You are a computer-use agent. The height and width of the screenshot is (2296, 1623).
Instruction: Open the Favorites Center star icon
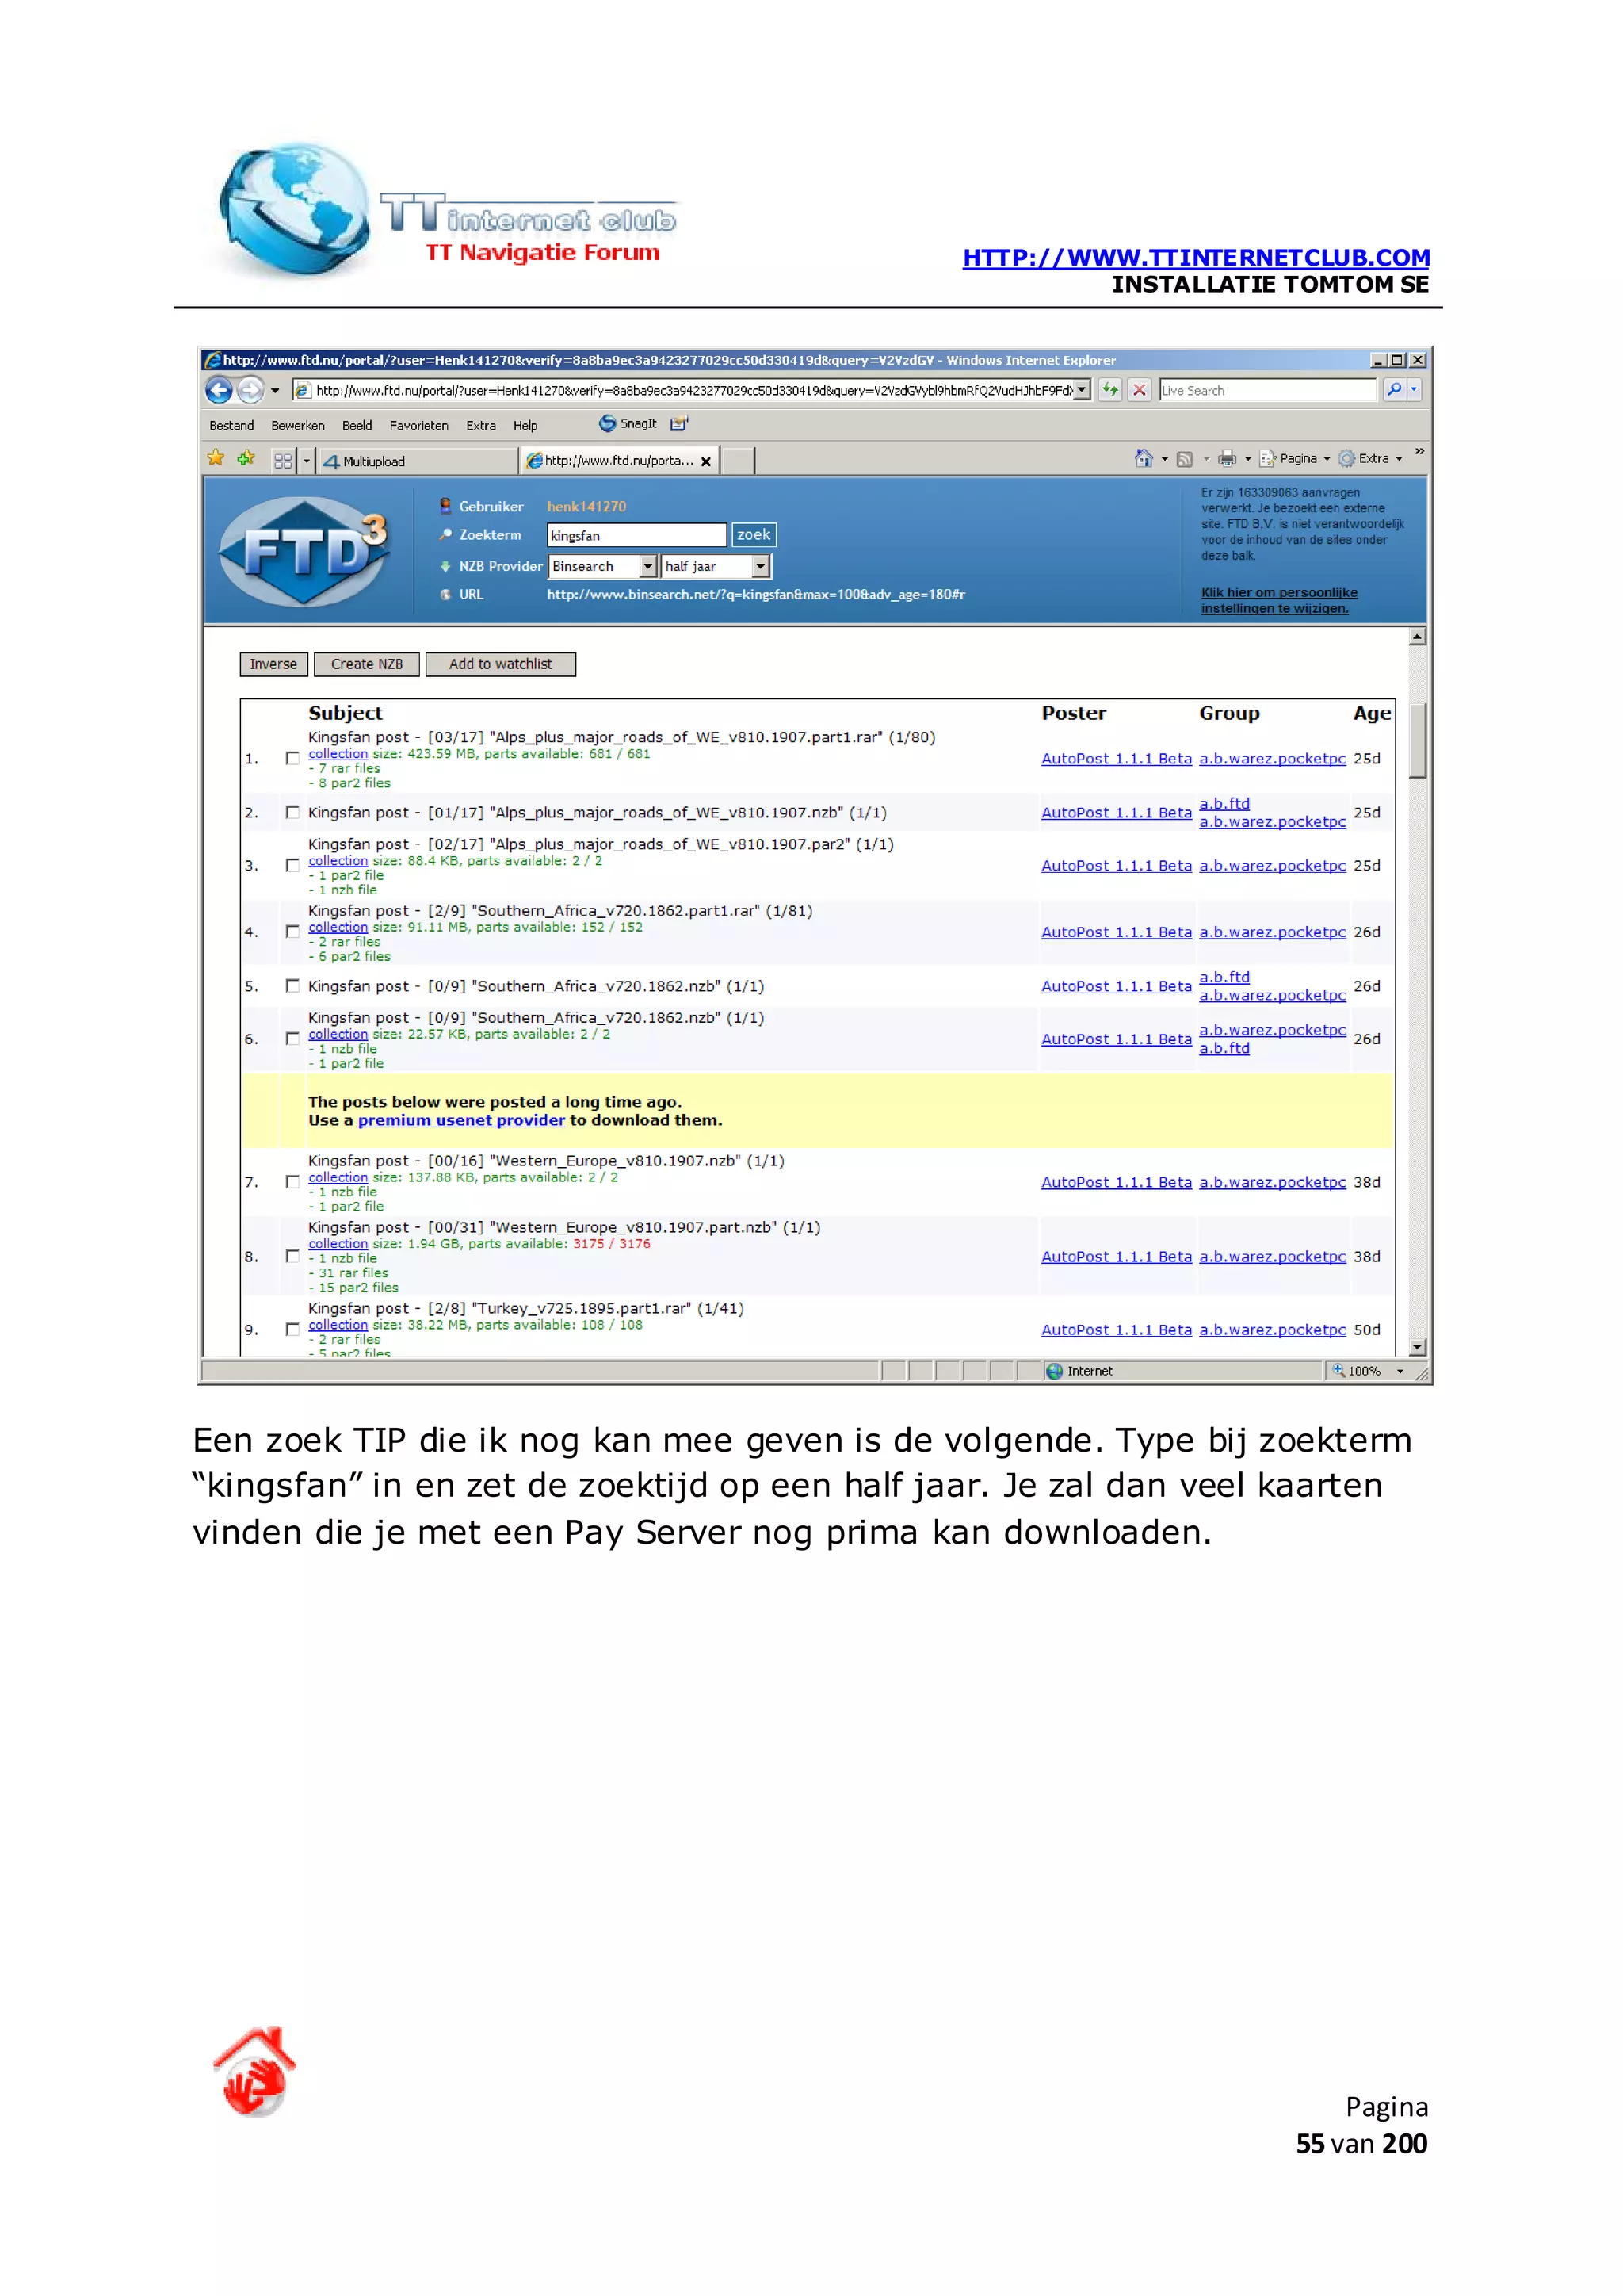[x=216, y=459]
